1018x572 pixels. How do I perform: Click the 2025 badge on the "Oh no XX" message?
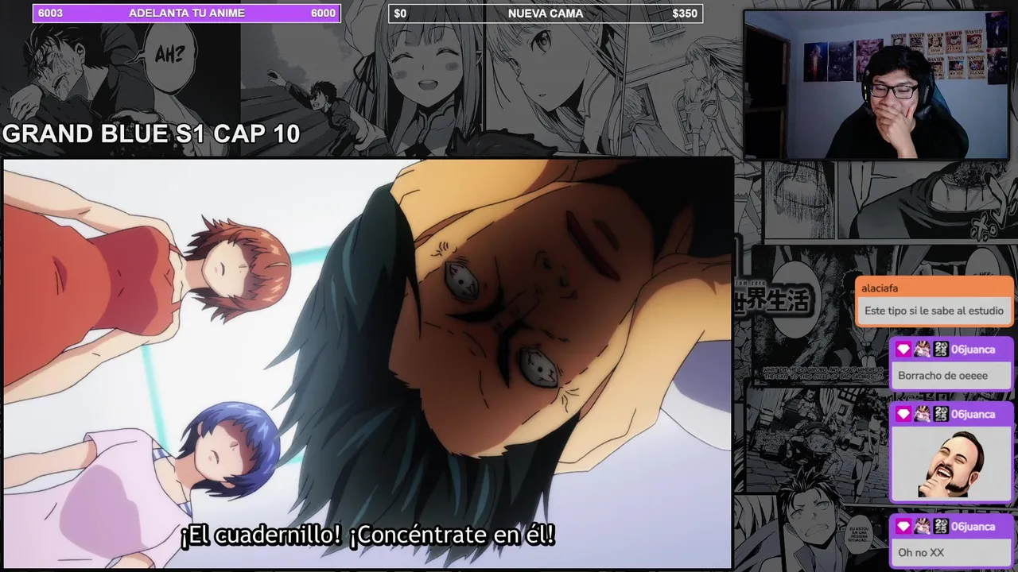pos(940,527)
